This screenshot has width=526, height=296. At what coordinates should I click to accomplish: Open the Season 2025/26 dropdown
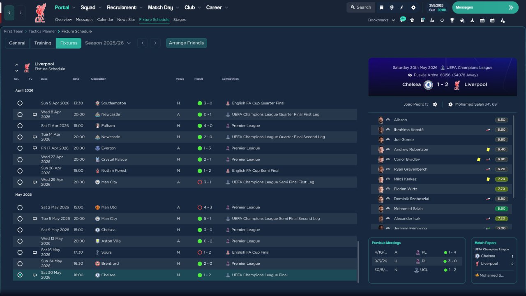108,43
